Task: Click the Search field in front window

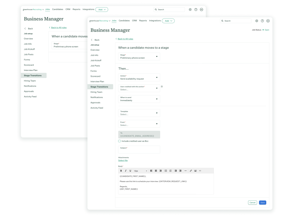Action: tap(236, 21)
